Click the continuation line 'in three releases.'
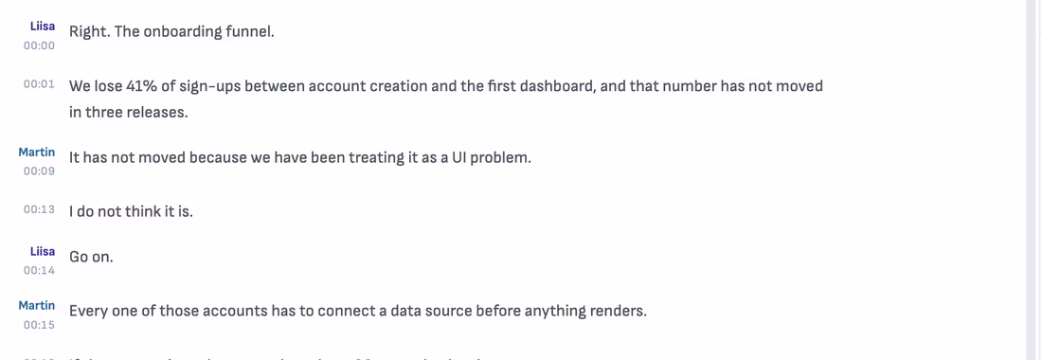 (128, 112)
